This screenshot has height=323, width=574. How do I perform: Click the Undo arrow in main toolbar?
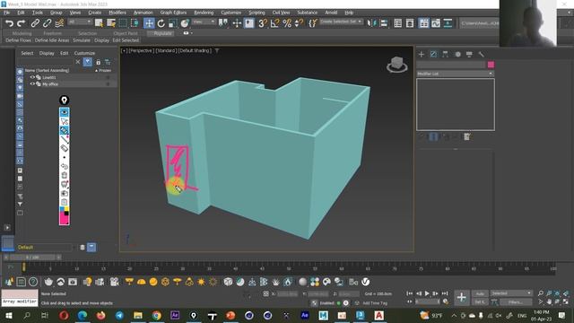point(9,23)
